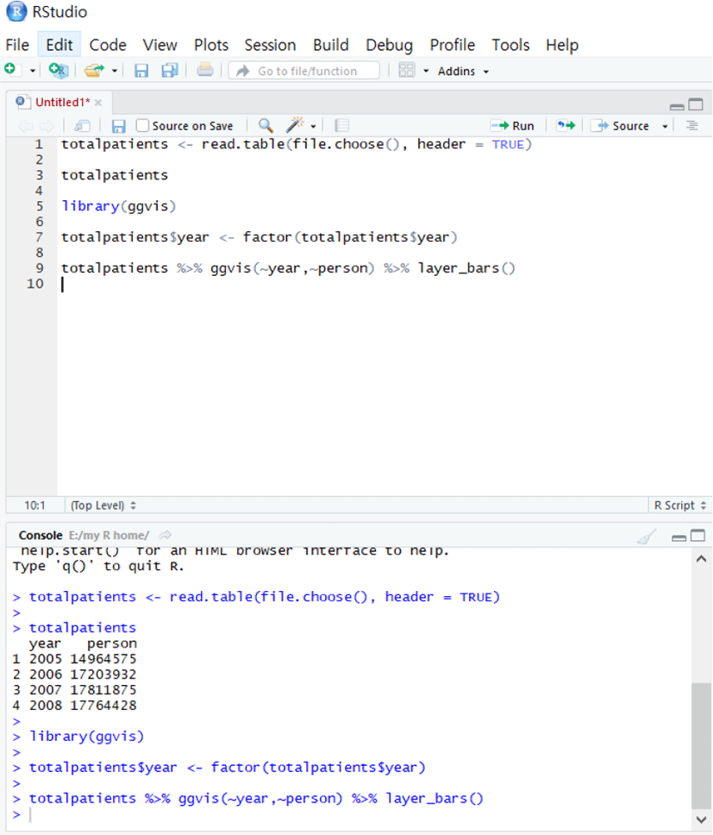The width and height of the screenshot is (713, 835).
Task: Click editor line 7 factor code
Action: (260, 237)
